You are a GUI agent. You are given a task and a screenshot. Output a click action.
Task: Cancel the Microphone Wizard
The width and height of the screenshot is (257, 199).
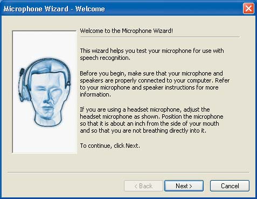(x=230, y=186)
